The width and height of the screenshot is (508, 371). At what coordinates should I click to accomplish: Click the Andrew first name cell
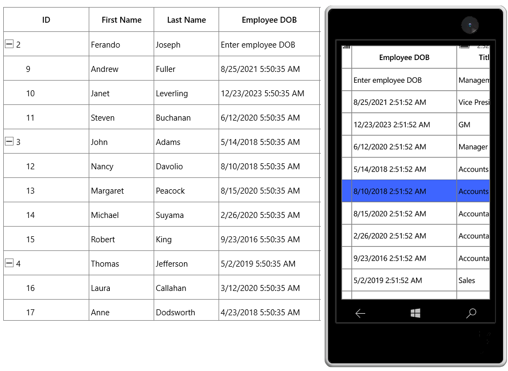[122, 69]
